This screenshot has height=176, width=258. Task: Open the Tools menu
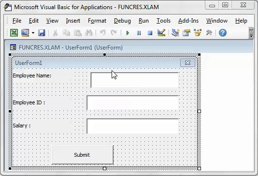pyautogui.click(x=163, y=21)
